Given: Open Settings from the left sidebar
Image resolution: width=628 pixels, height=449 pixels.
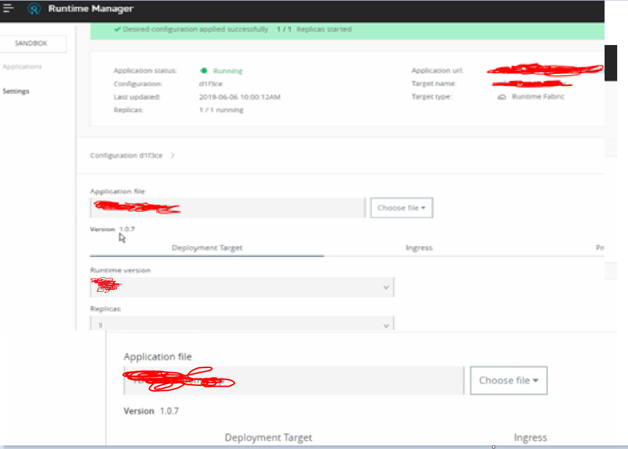Looking at the screenshot, I should pos(16,91).
